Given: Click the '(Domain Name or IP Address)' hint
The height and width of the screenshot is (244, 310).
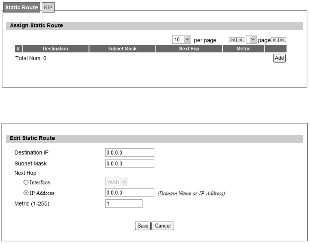Looking at the screenshot, I should 191,193.
